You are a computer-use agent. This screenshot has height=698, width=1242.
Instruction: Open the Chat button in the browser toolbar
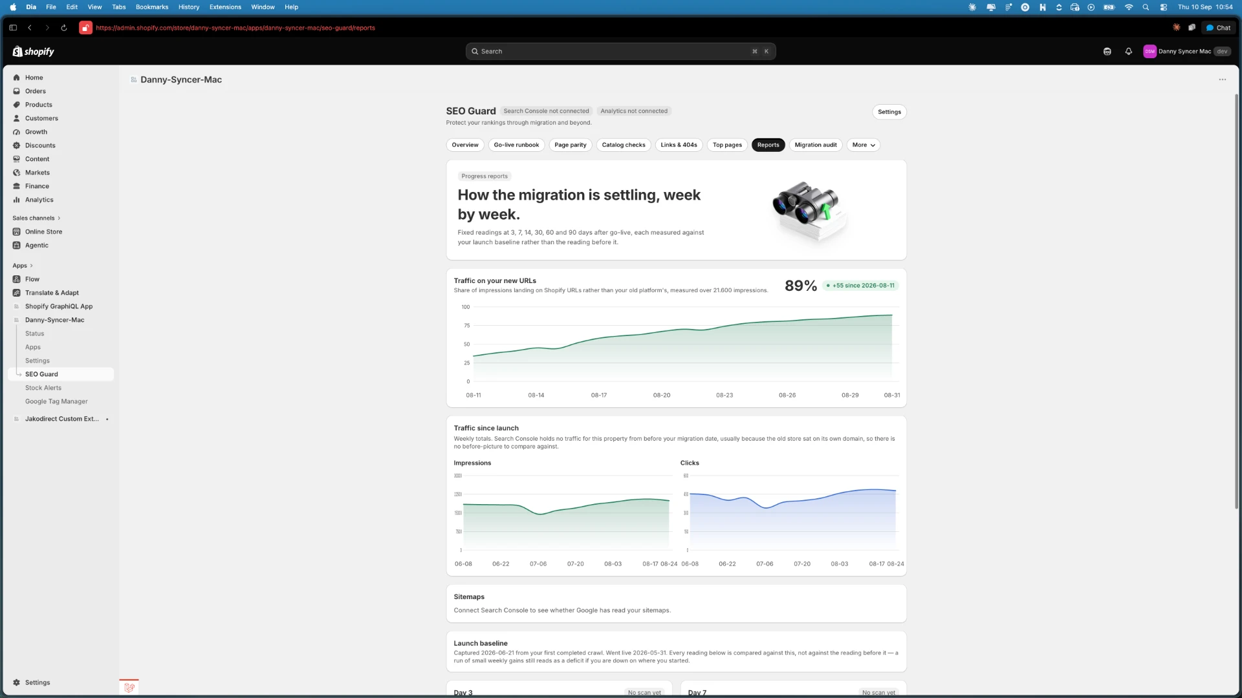[1218, 28]
